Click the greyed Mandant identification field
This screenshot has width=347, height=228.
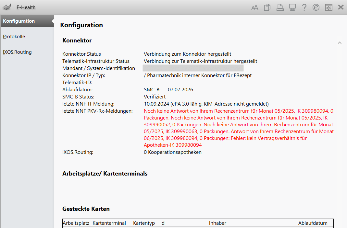(193, 68)
